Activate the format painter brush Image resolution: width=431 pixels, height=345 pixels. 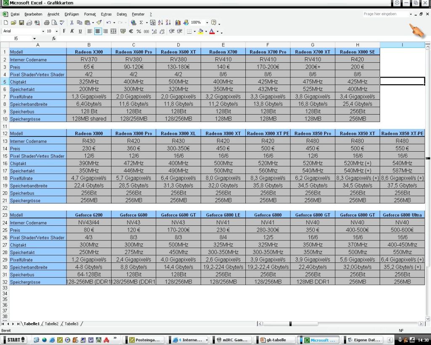tap(99, 23)
